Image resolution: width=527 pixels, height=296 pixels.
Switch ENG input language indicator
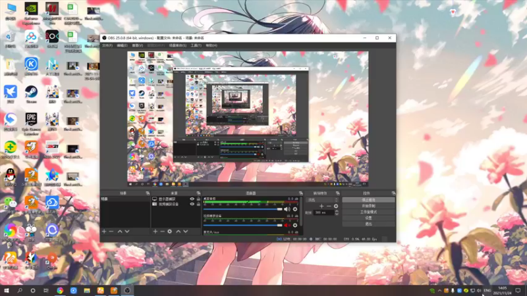coord(487,291)
